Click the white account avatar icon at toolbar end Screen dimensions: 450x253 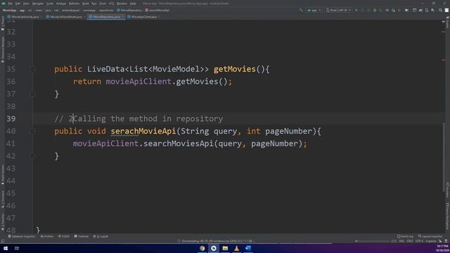pos(446,10)
